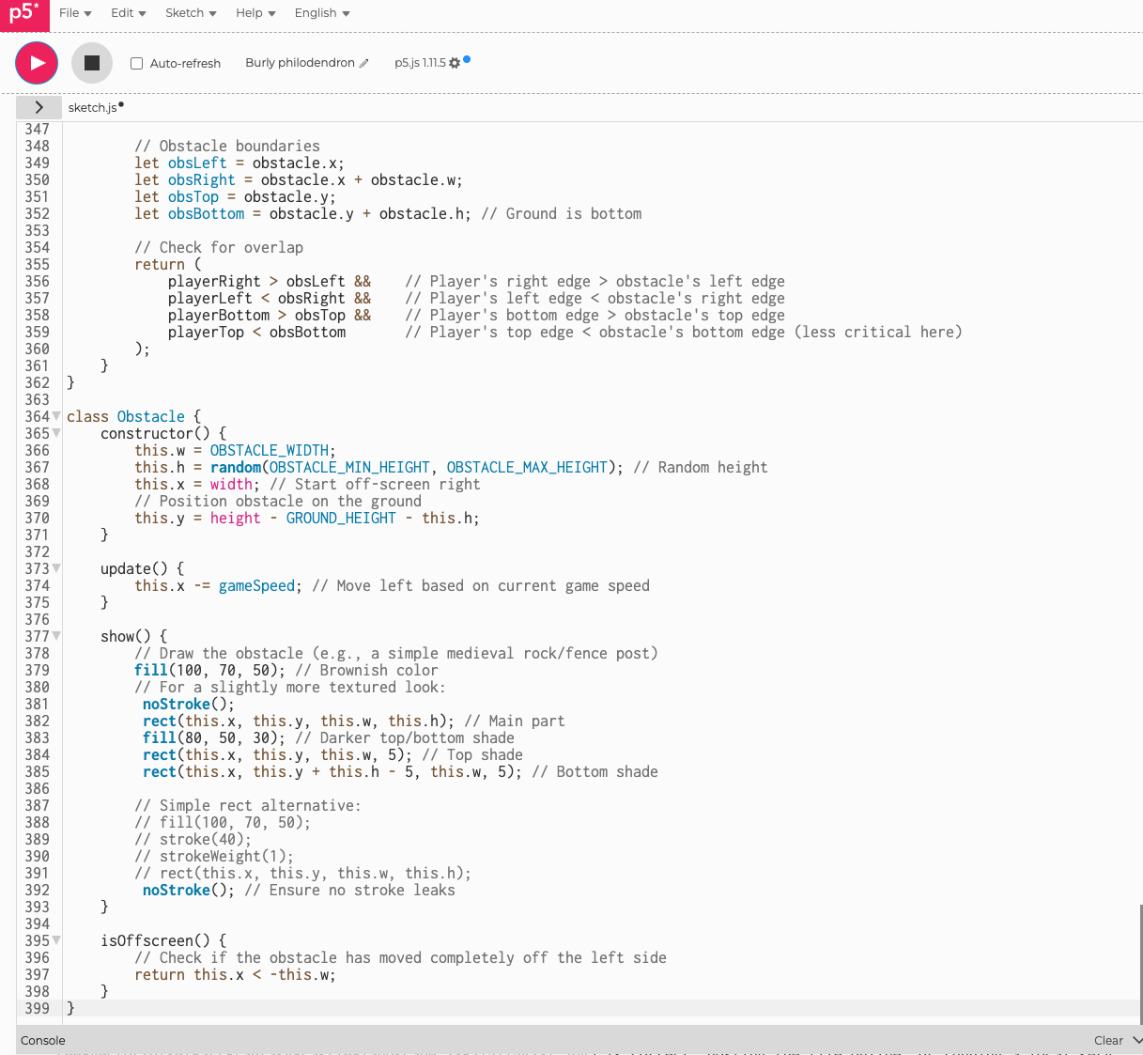Viewport: 1143px width, 1055px height.
Task: Open the English language dropdown
Action: (322, 13)
